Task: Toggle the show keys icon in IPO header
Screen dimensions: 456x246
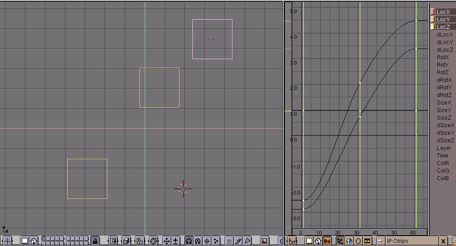Action: pyautogui.click(x=327, y=241)
